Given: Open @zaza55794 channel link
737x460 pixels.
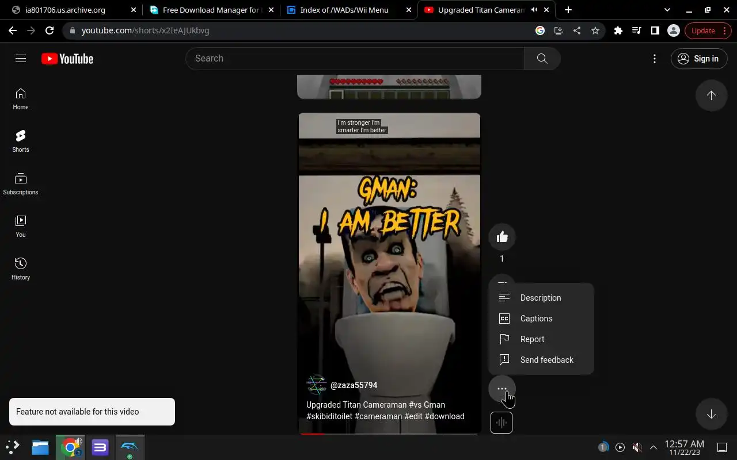Looking at the screenshot, I should (354, 385).
